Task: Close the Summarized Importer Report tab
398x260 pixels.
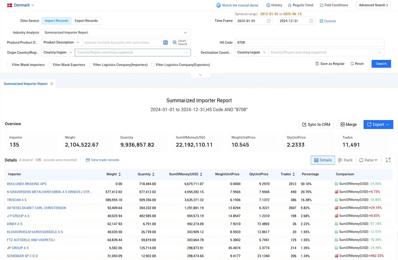Action: point(52,84)
